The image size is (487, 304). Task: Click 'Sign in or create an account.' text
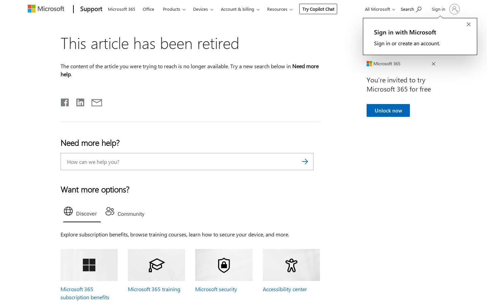coord(407,43)
